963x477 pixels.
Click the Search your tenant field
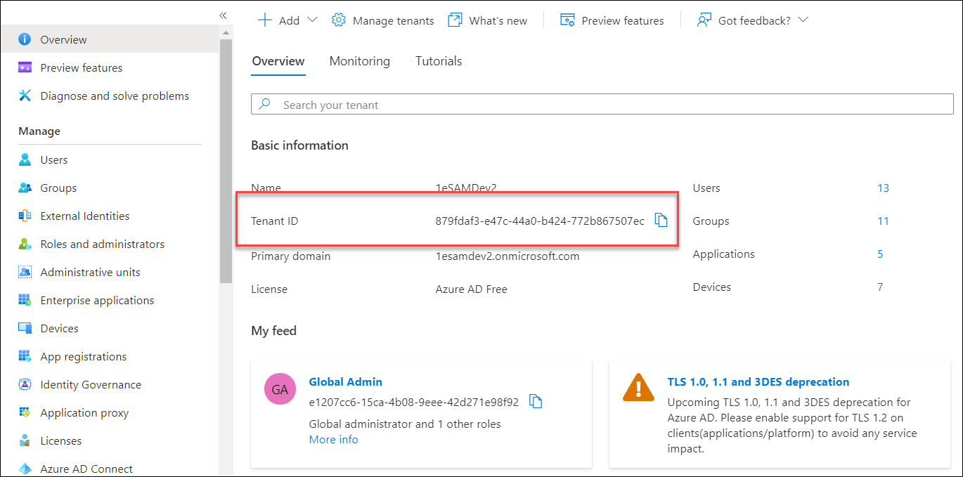point(602,105)
